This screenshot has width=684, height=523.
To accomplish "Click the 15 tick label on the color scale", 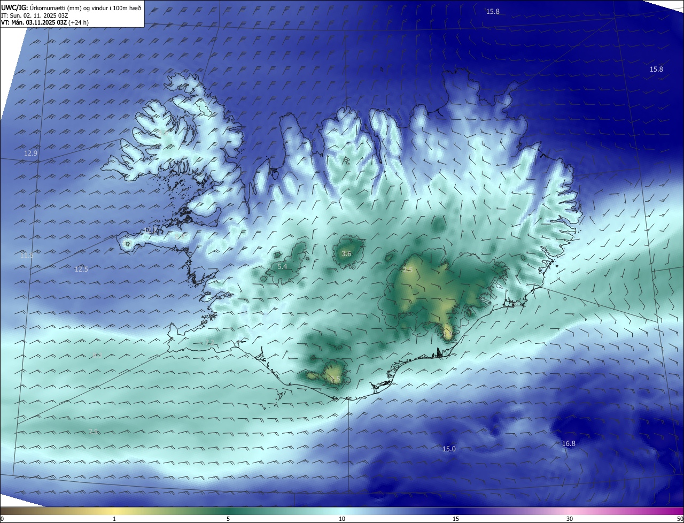I will pos(456,519).
